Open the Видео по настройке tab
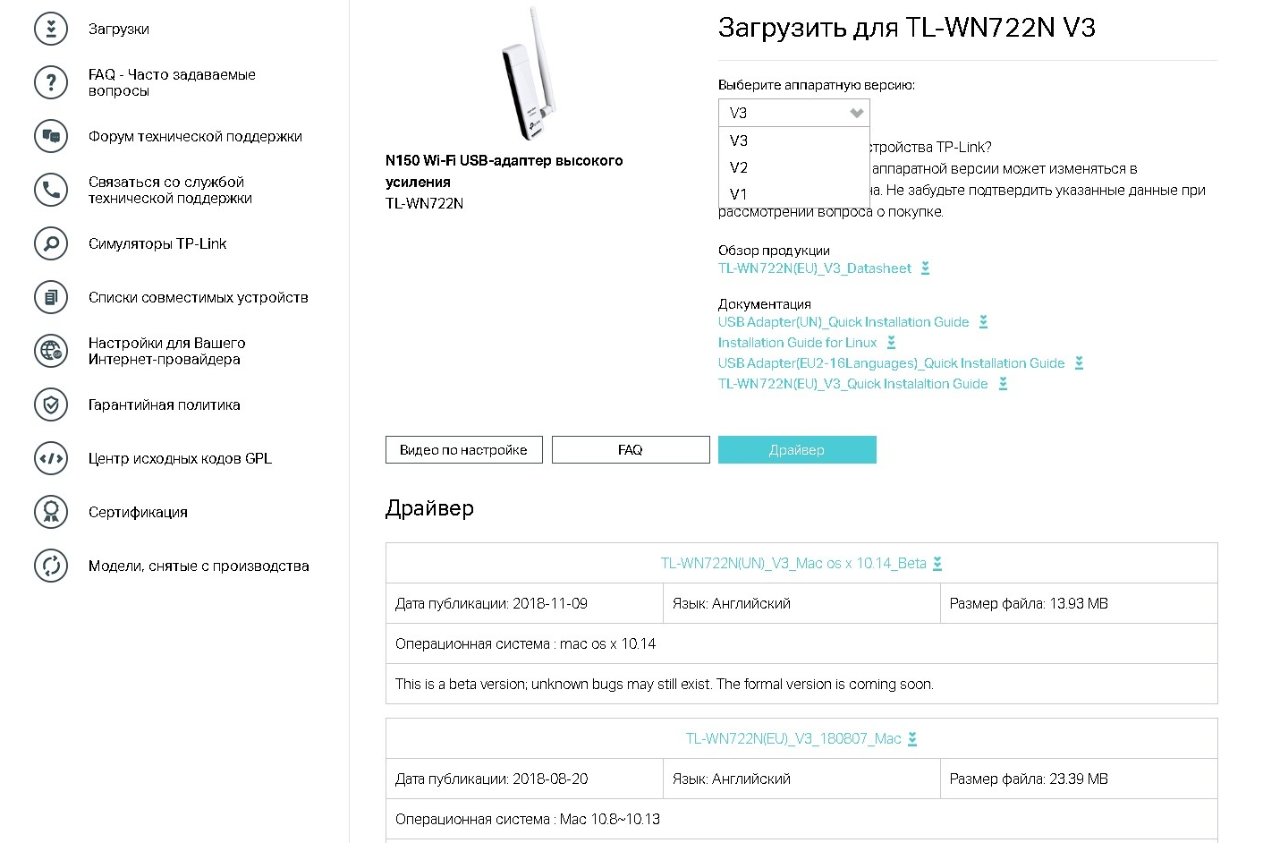The height and width of the screenshot is (843, 1263). tap(463, 450)
